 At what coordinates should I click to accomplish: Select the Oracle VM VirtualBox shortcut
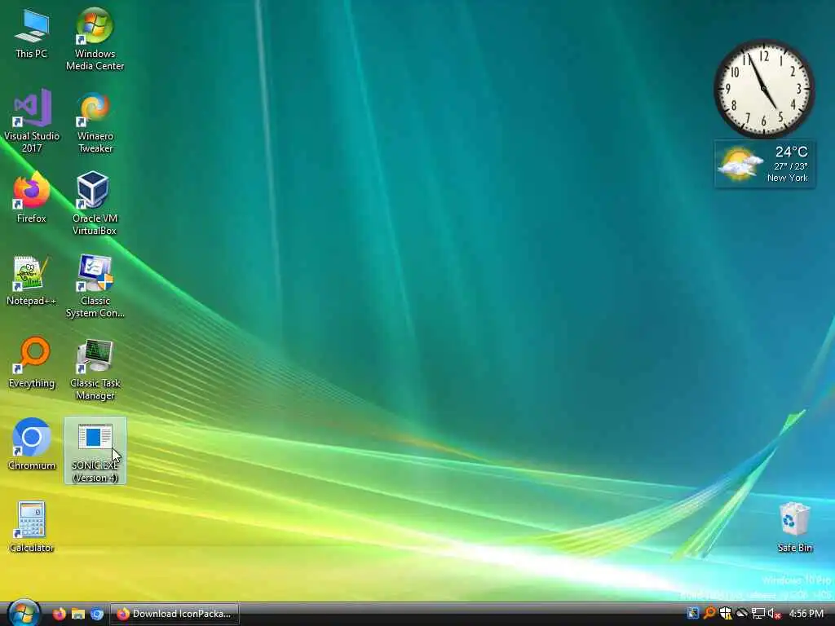pyautogui.click(x=95, y=203)
